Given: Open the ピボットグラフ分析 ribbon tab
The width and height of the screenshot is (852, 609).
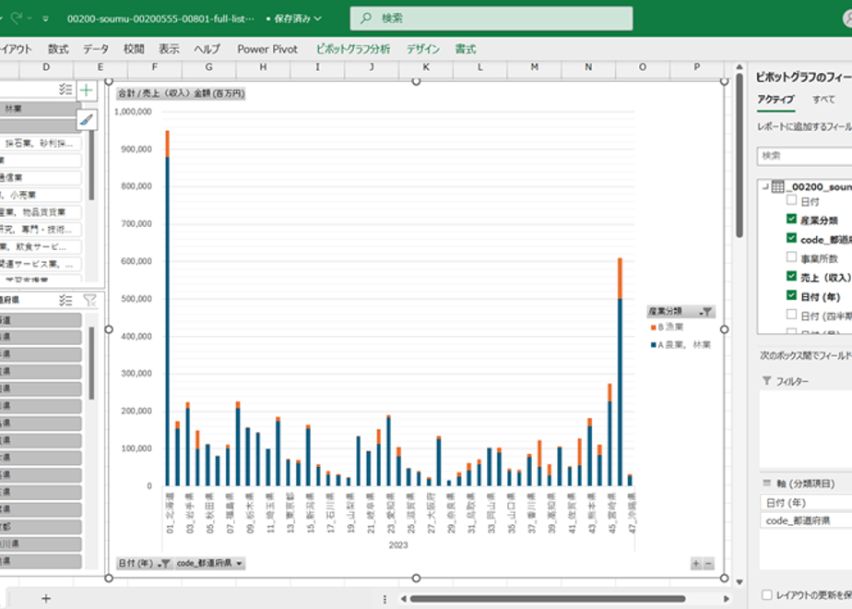Looking at the screenshot, I should 353,49.
